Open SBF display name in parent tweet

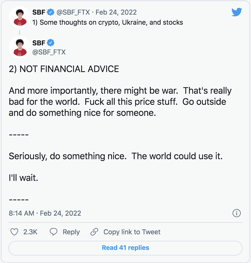39,12
